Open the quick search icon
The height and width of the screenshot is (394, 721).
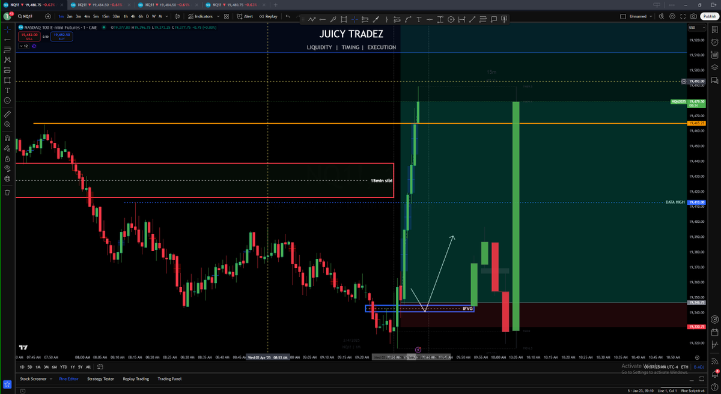(662, 16)
